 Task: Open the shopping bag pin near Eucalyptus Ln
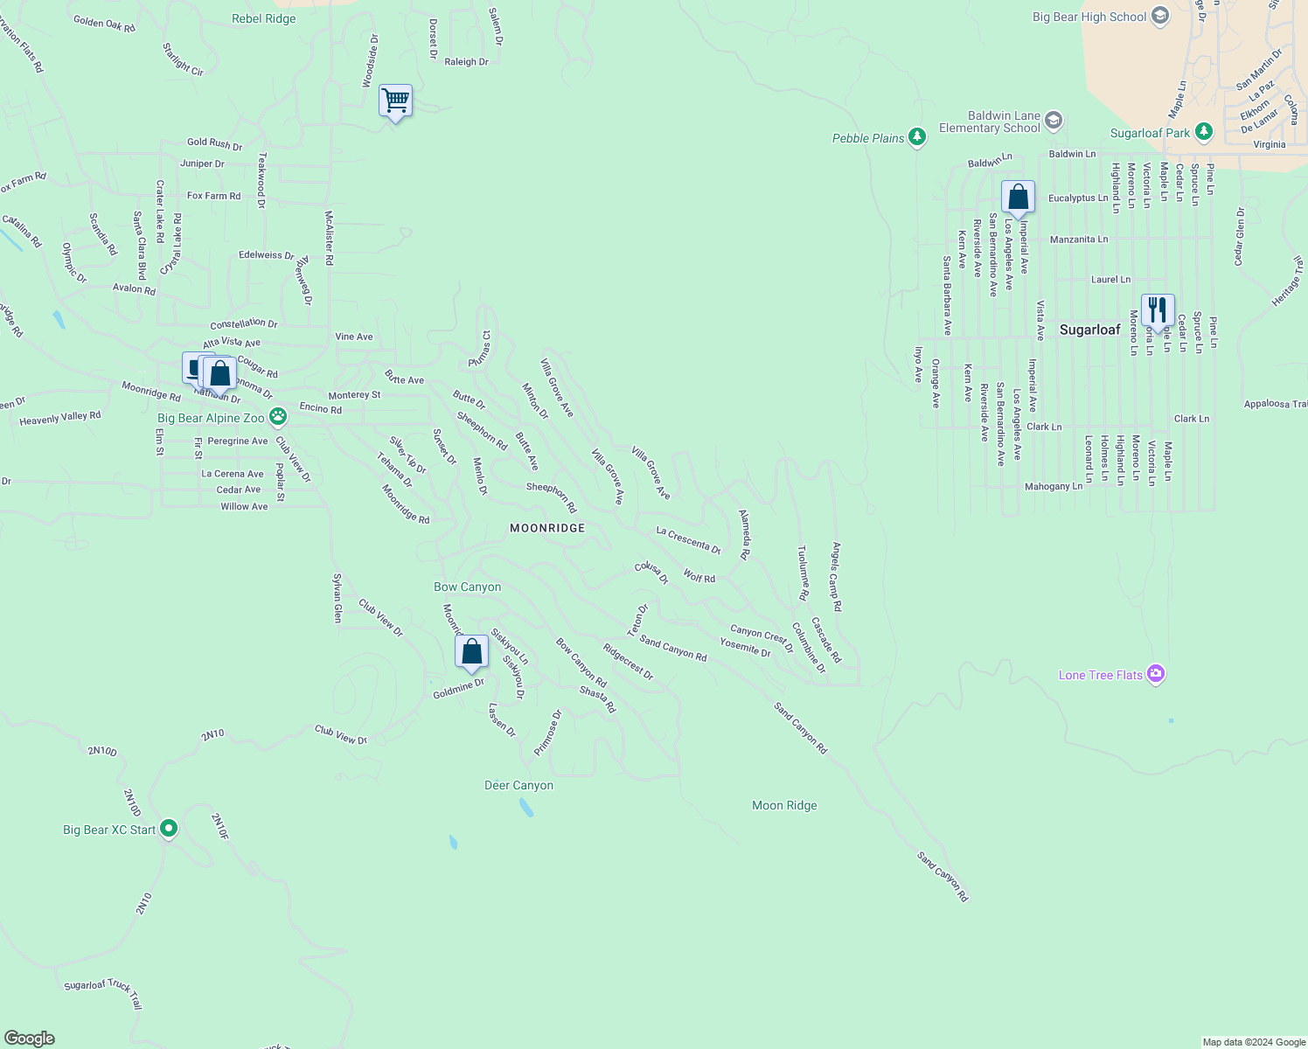pos(1017,198)
